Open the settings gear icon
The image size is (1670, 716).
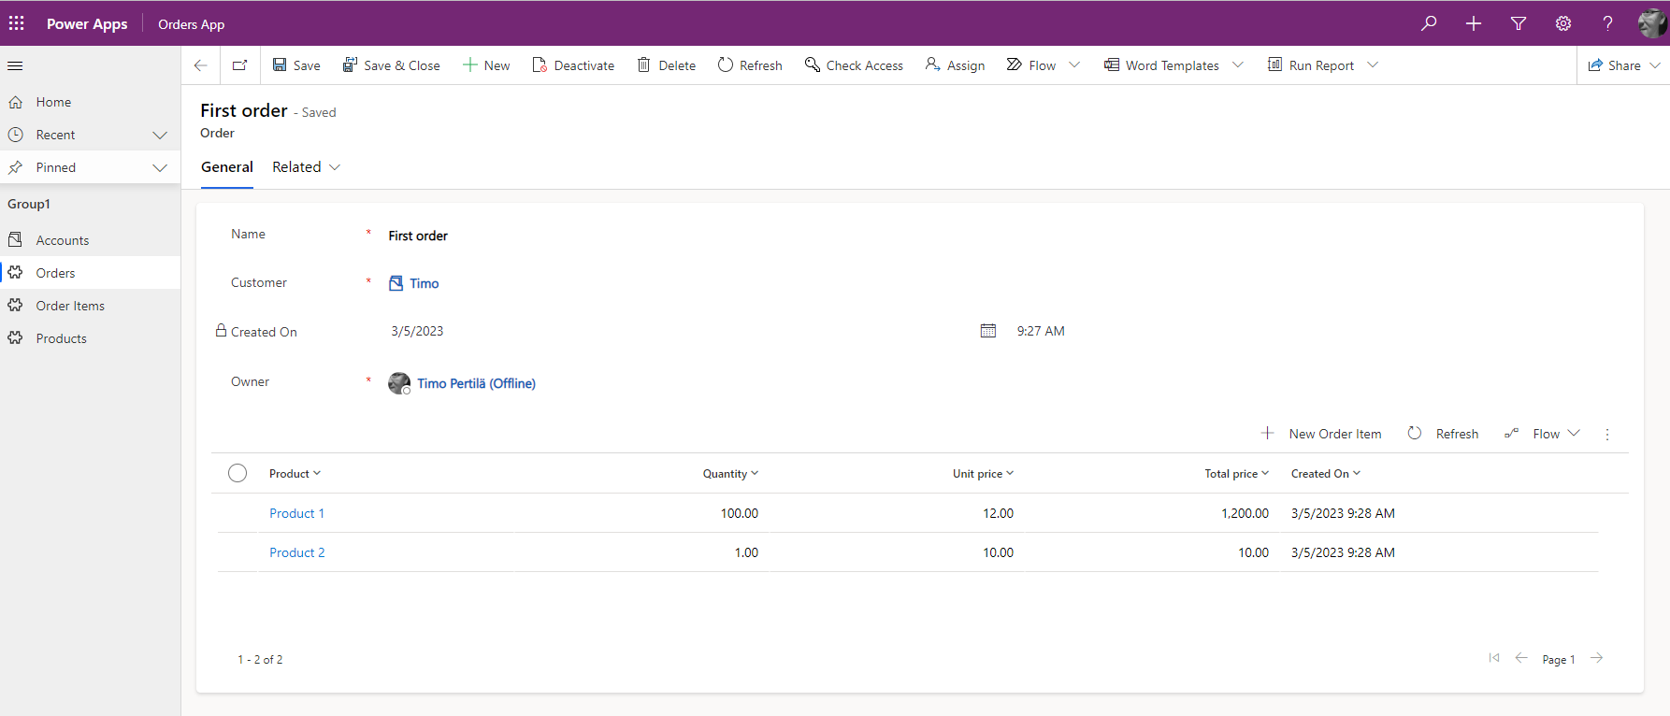pos(1563,23)
